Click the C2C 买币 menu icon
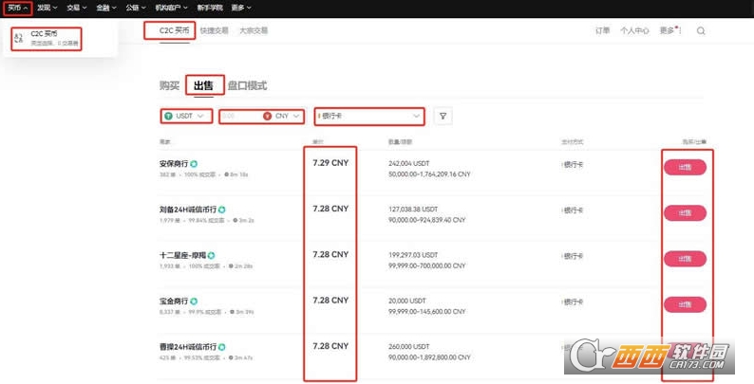Viewport: 754px width, 384px height. point(19,38)
